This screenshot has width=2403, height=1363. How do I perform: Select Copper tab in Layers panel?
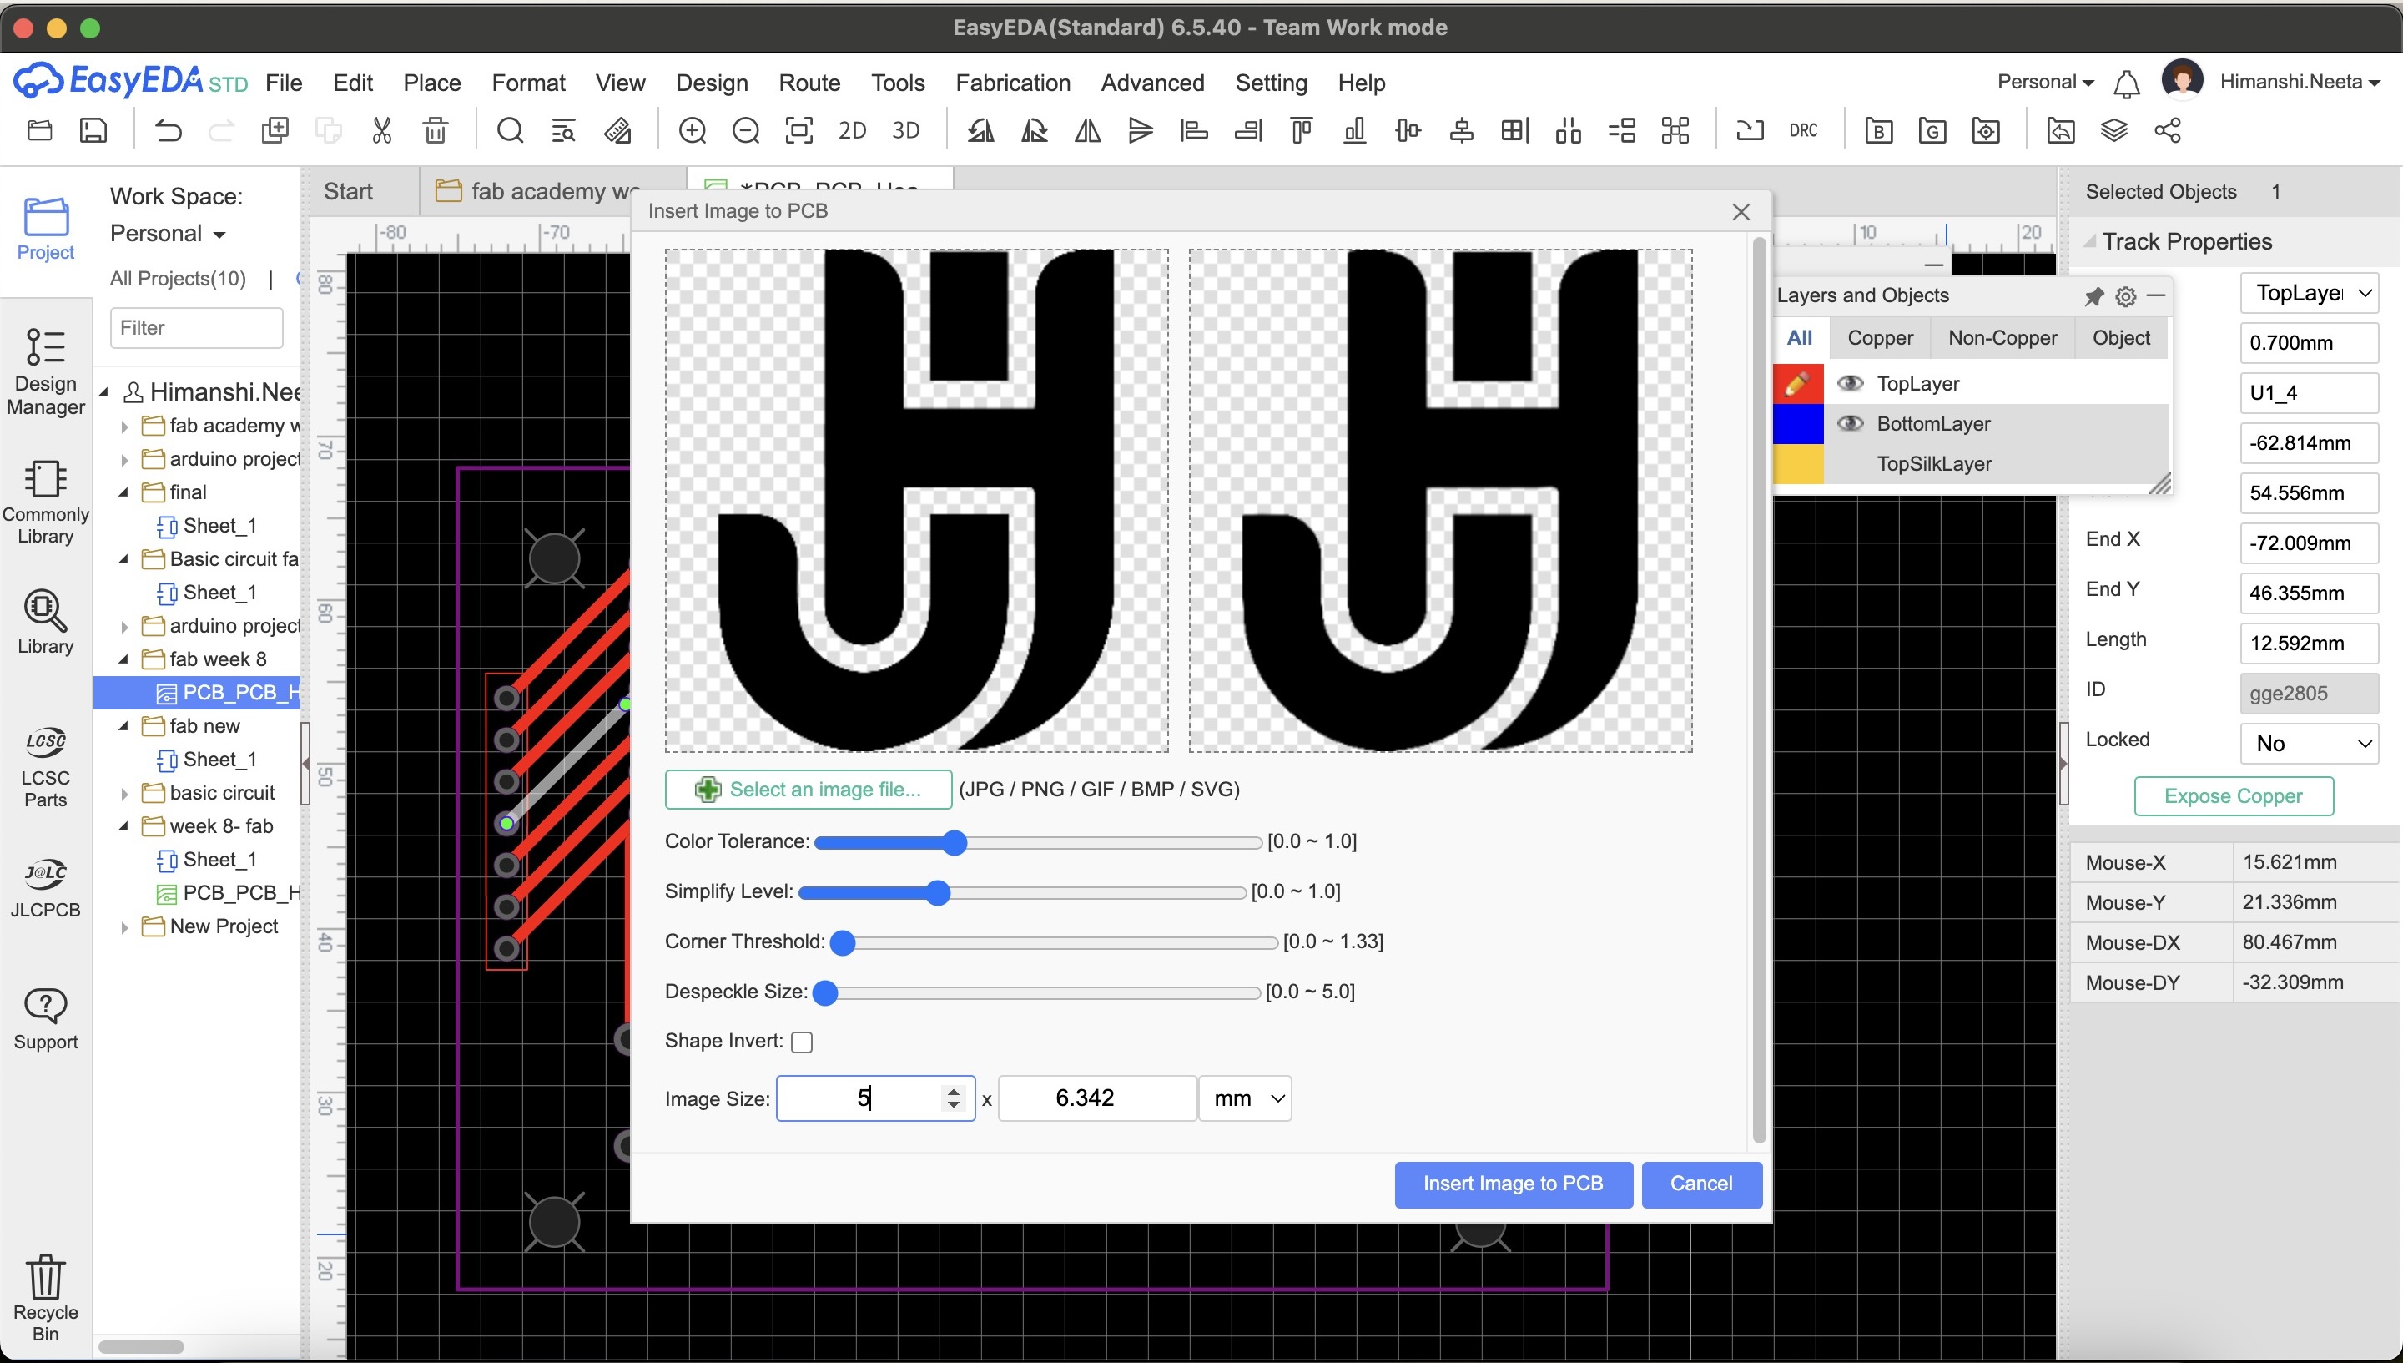[1880, 338]
